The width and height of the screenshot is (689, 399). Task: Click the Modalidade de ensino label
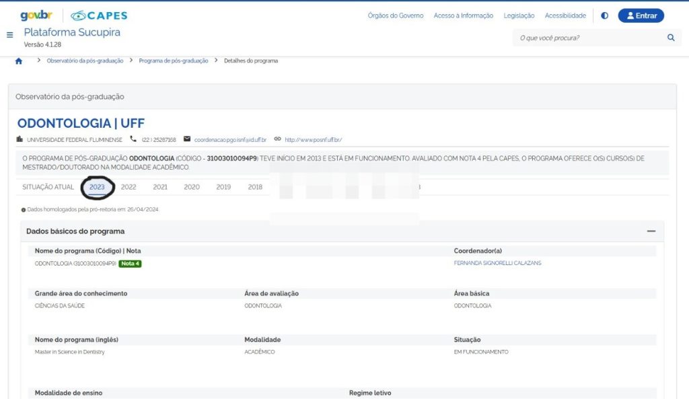click(69, 393)
